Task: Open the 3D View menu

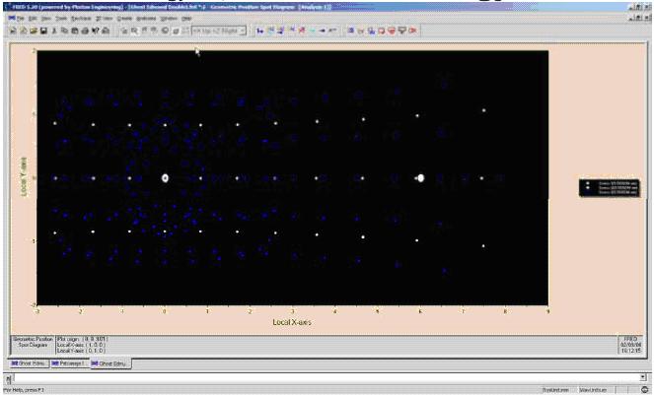Action: 105,19
